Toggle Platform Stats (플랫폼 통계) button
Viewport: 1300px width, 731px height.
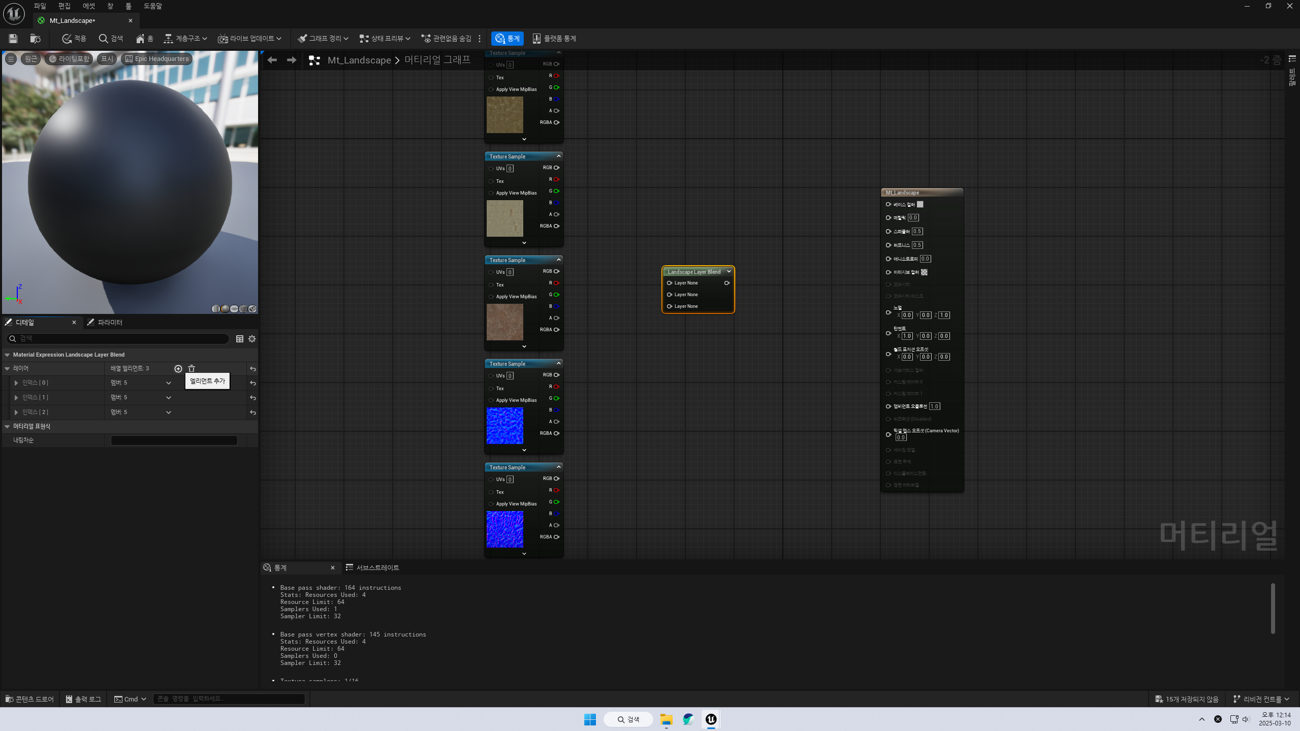point(554,39)
